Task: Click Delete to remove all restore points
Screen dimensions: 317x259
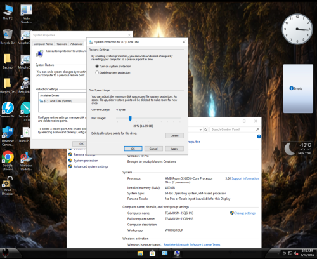Action: [174, 136]
